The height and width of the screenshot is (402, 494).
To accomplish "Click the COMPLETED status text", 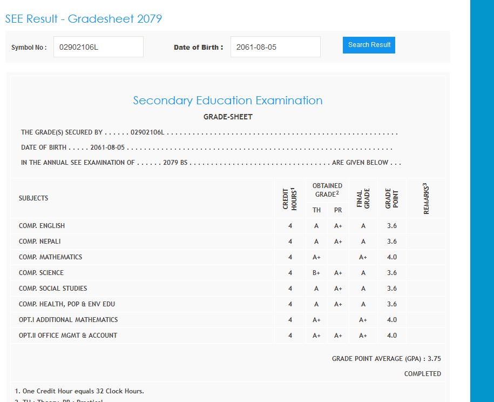I will pyautogui.click(x=422, y=374).
